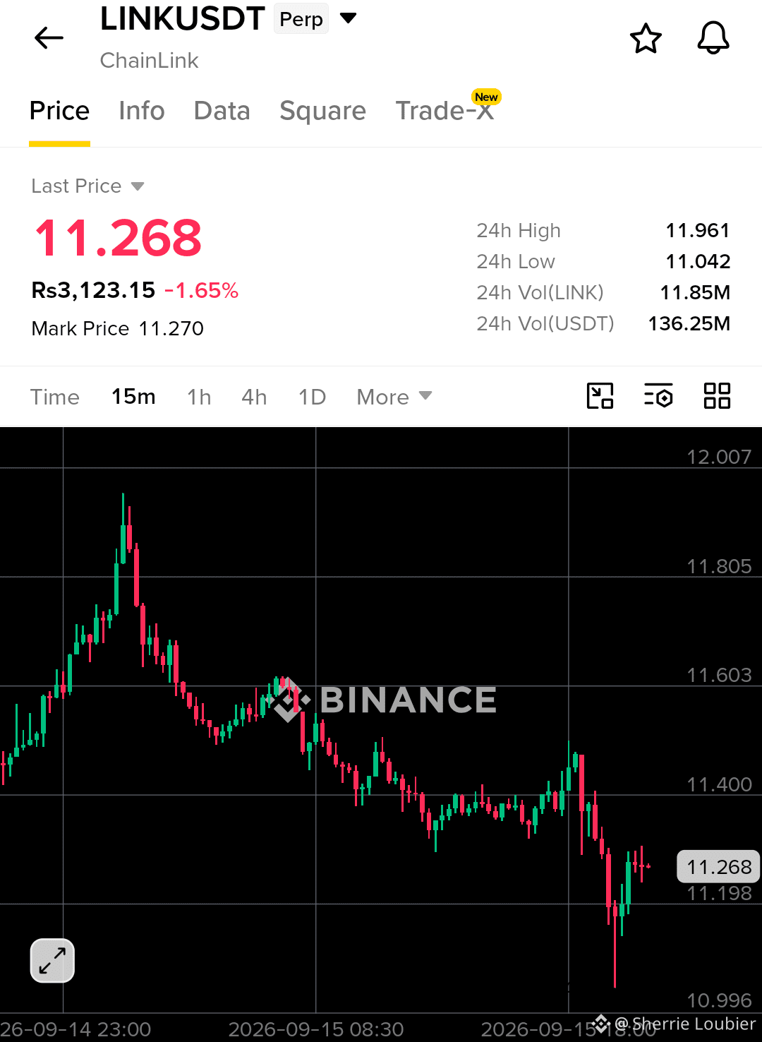Tap the back arrow icon

click(49, 38)
